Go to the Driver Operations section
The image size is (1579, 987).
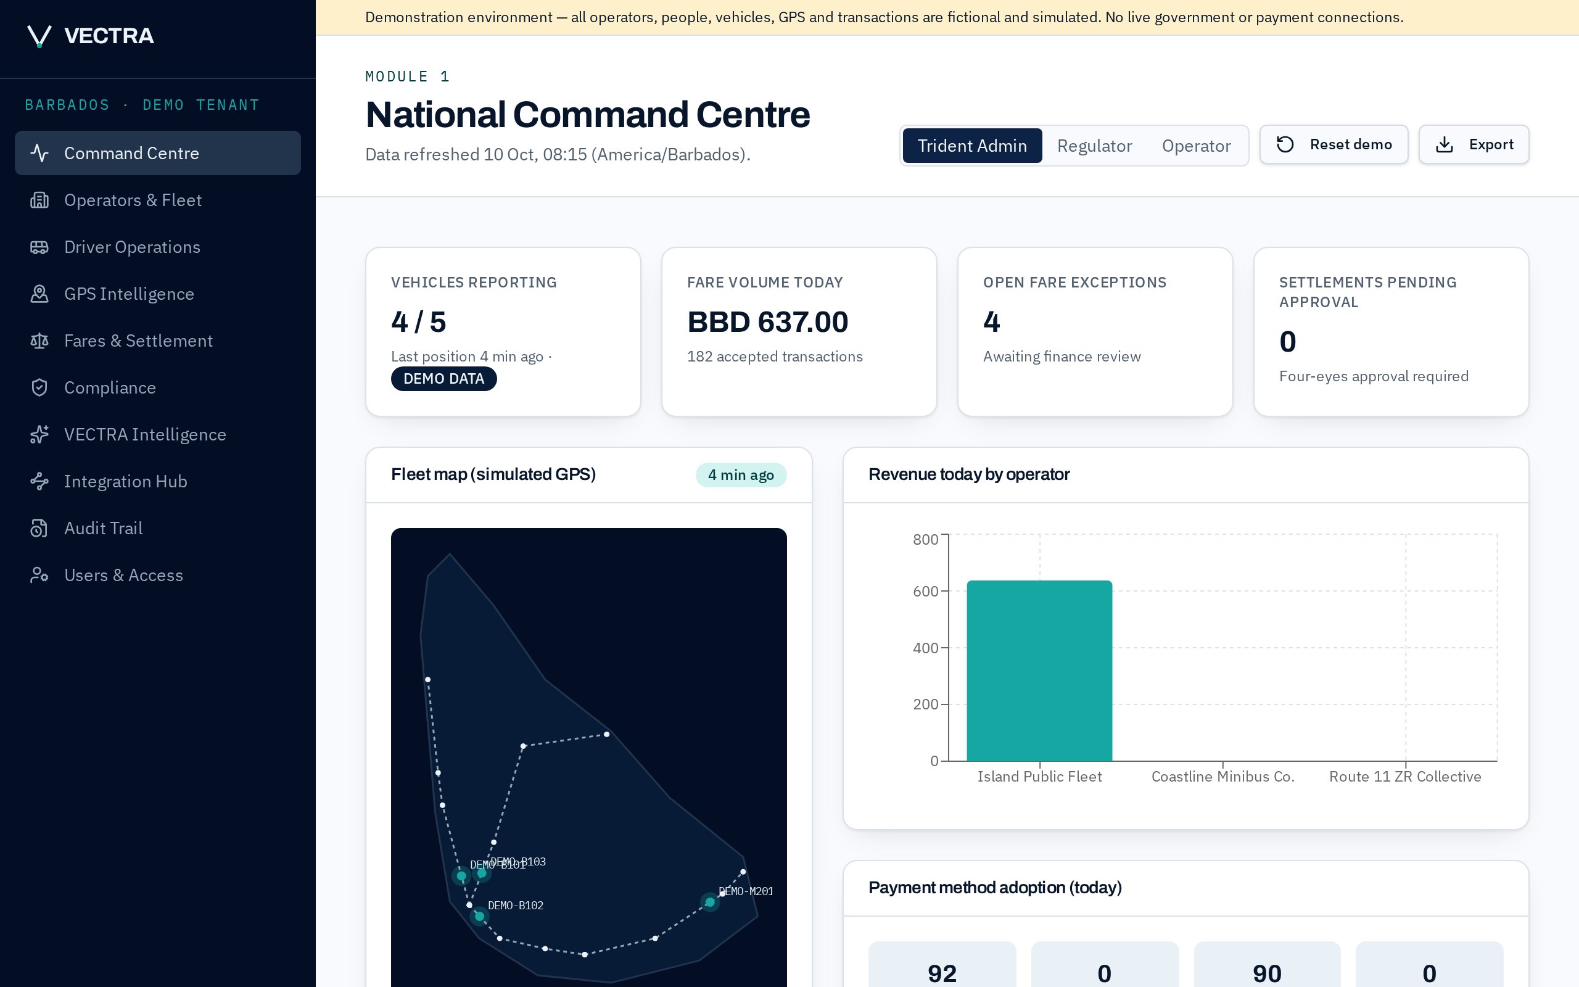coord(158,247)
